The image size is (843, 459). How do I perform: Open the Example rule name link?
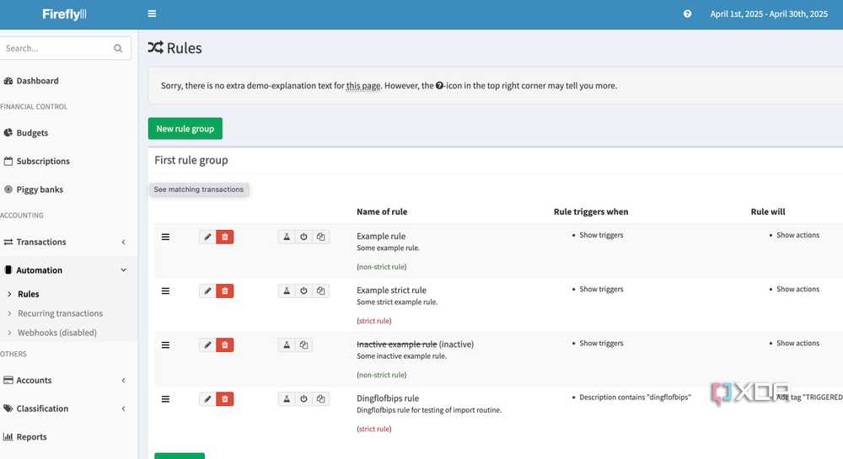381,236
